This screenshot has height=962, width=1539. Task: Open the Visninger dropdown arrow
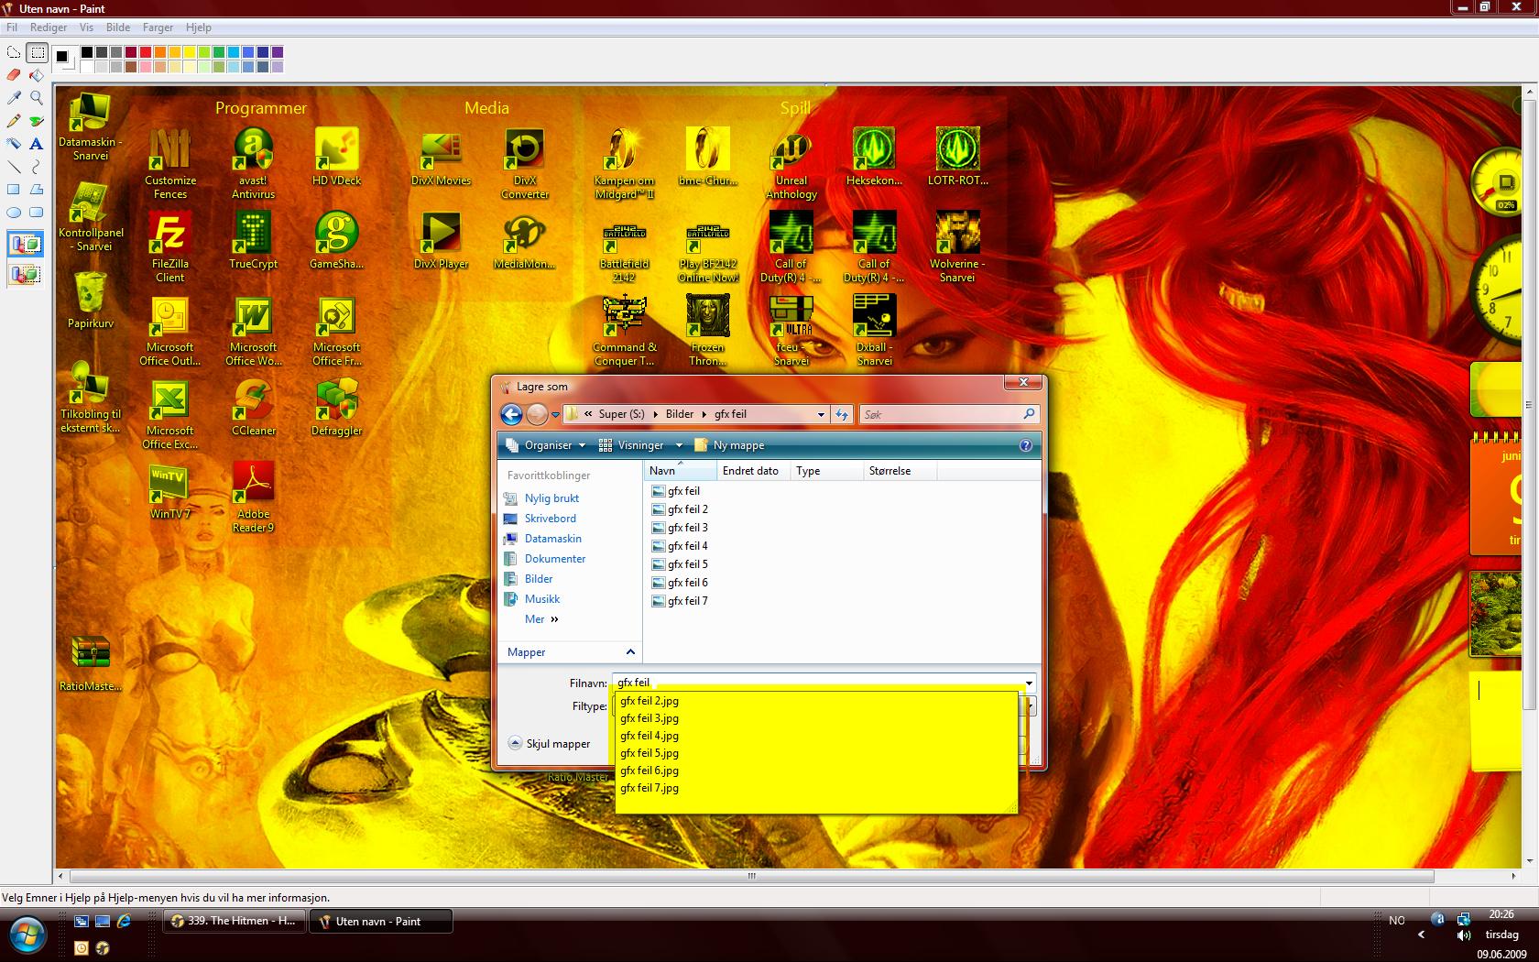tap(679, 445)
